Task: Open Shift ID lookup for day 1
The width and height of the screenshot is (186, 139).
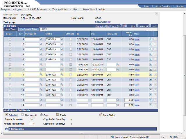Action: point(62,39)
